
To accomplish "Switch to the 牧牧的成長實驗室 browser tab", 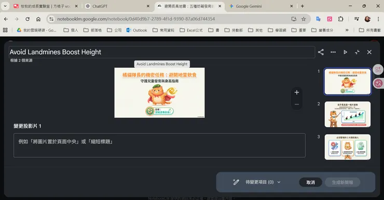I will 45,6.
